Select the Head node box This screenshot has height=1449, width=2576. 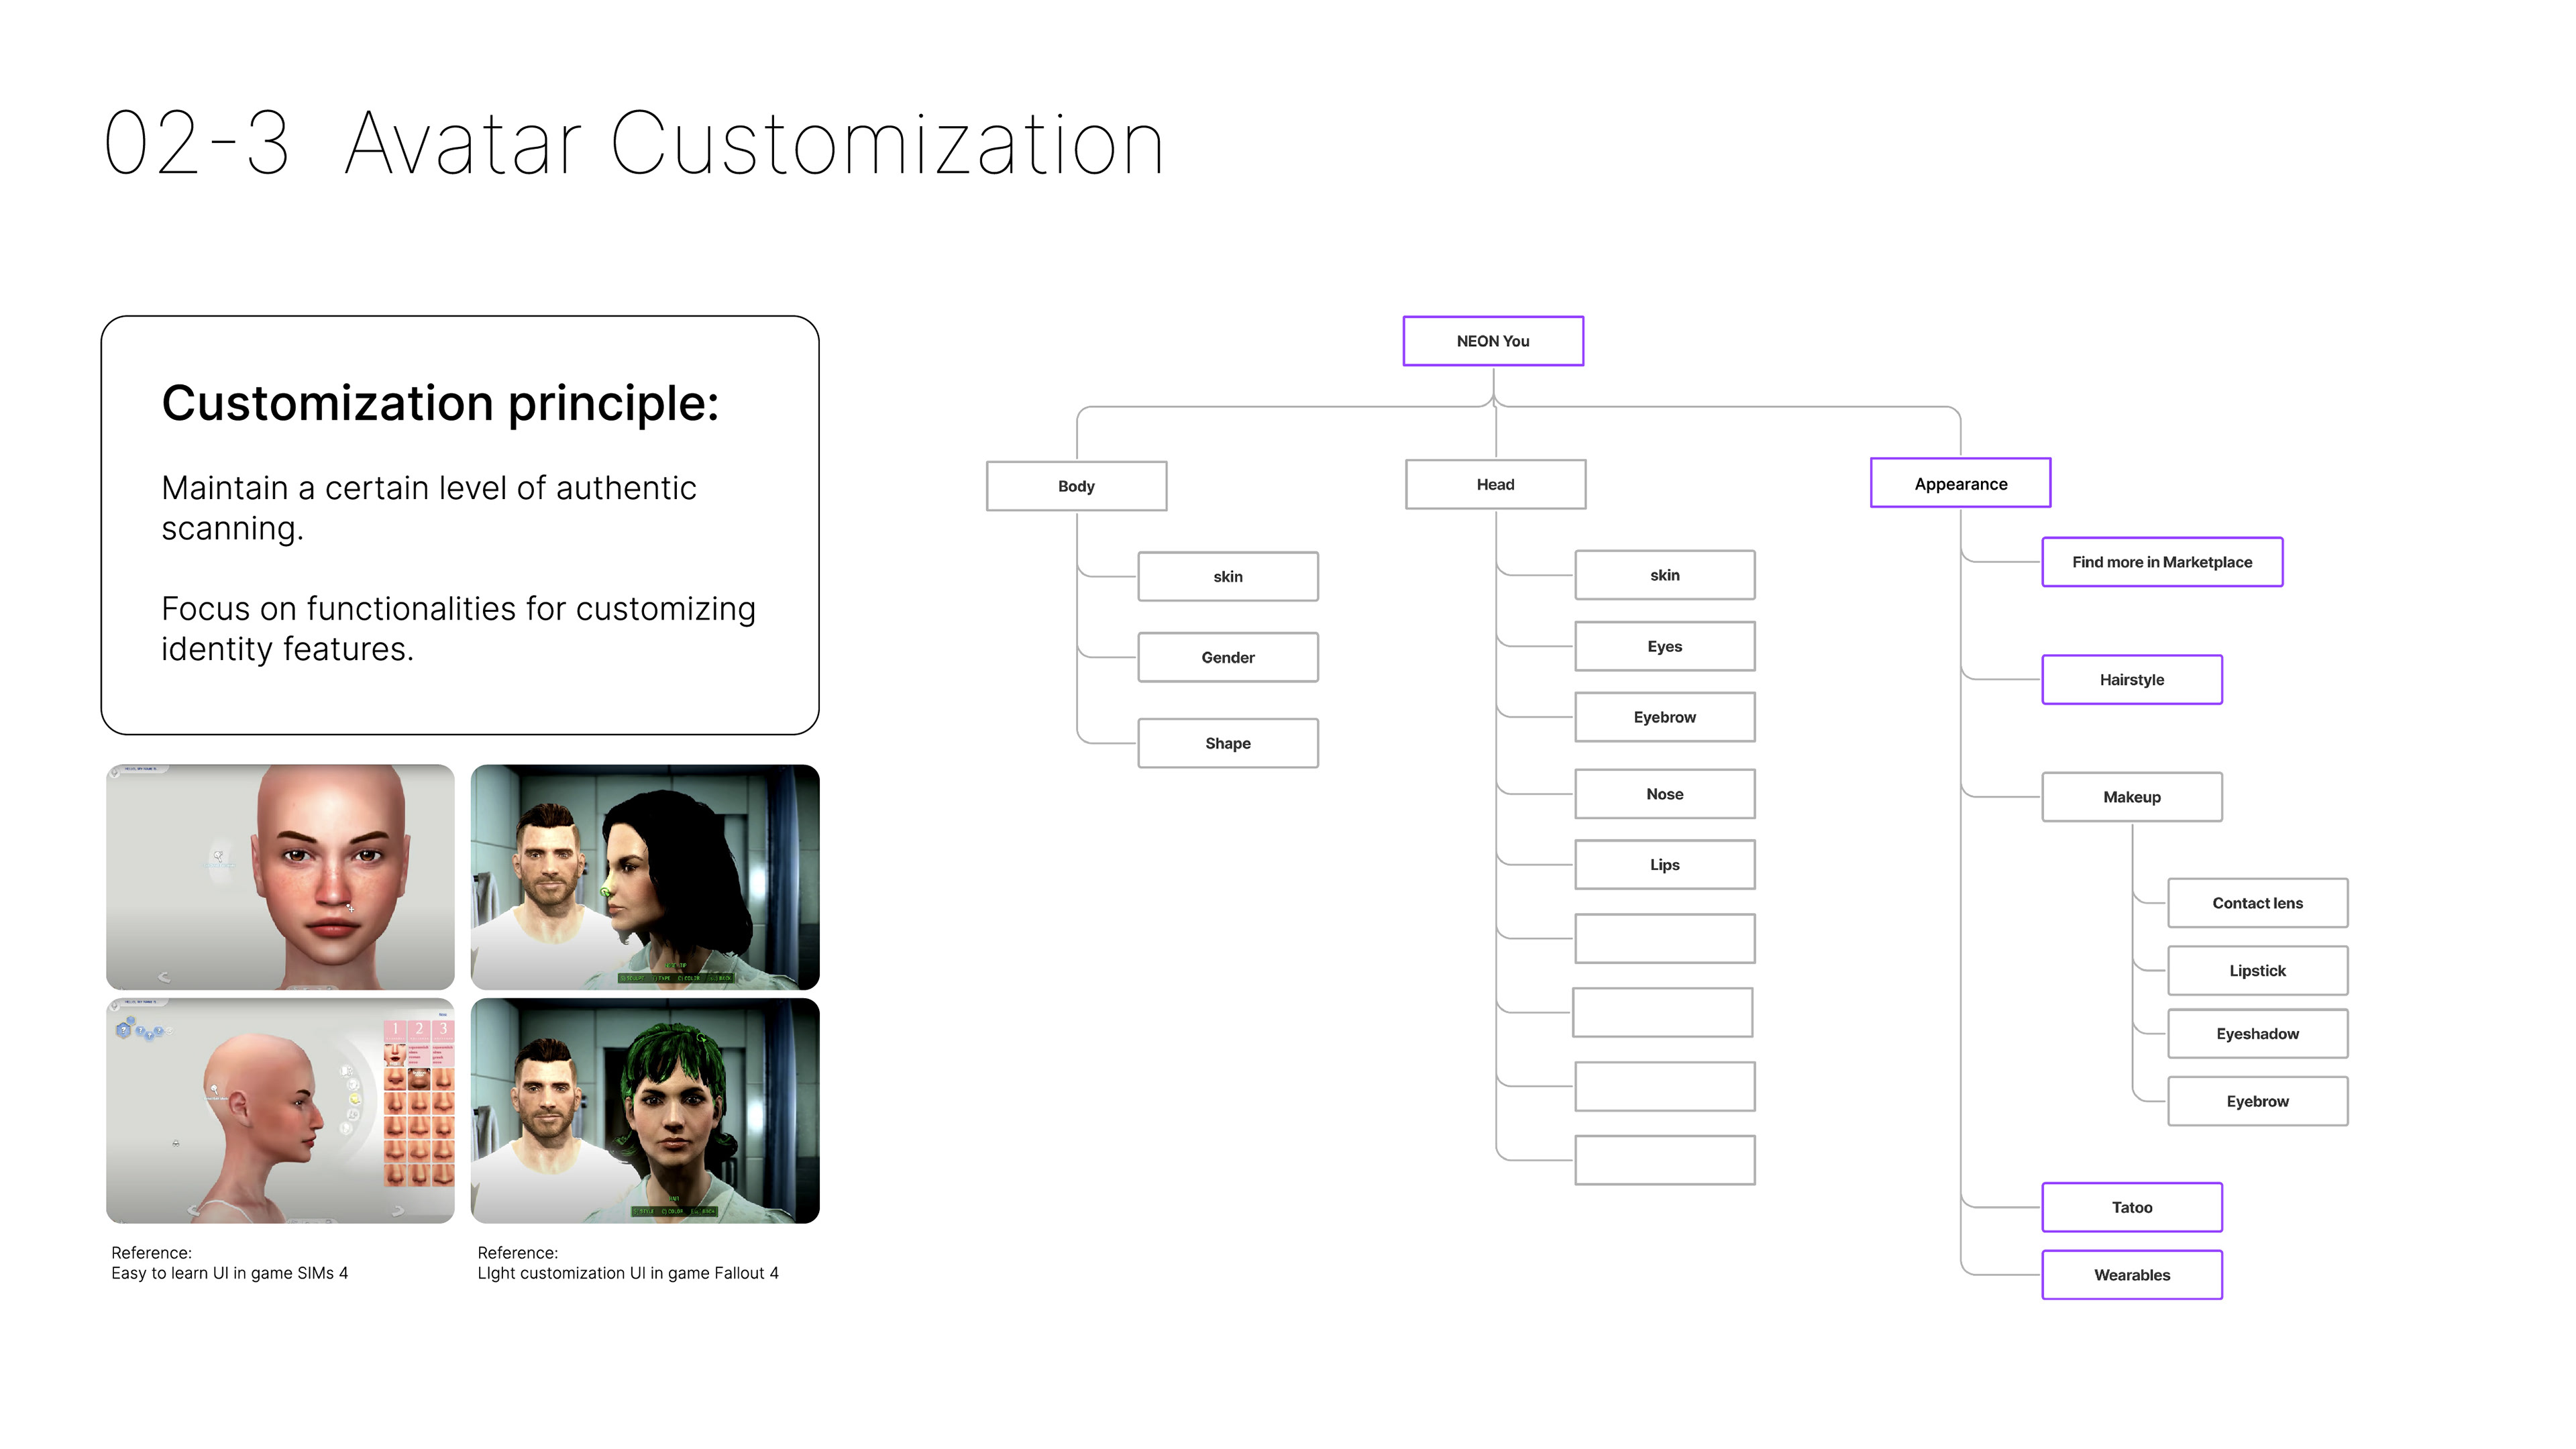[x=1495, y=484]
